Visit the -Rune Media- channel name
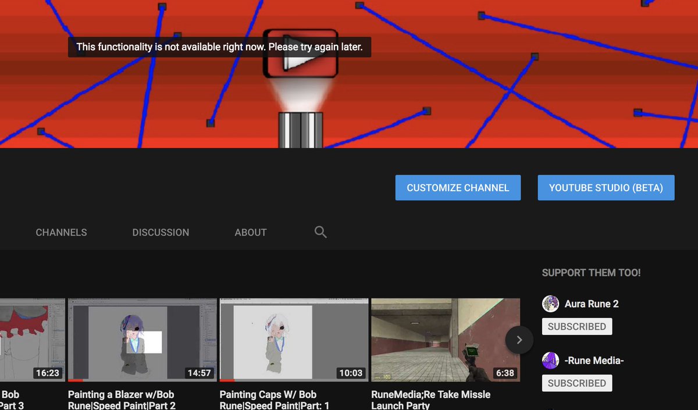 pos(594,361)
